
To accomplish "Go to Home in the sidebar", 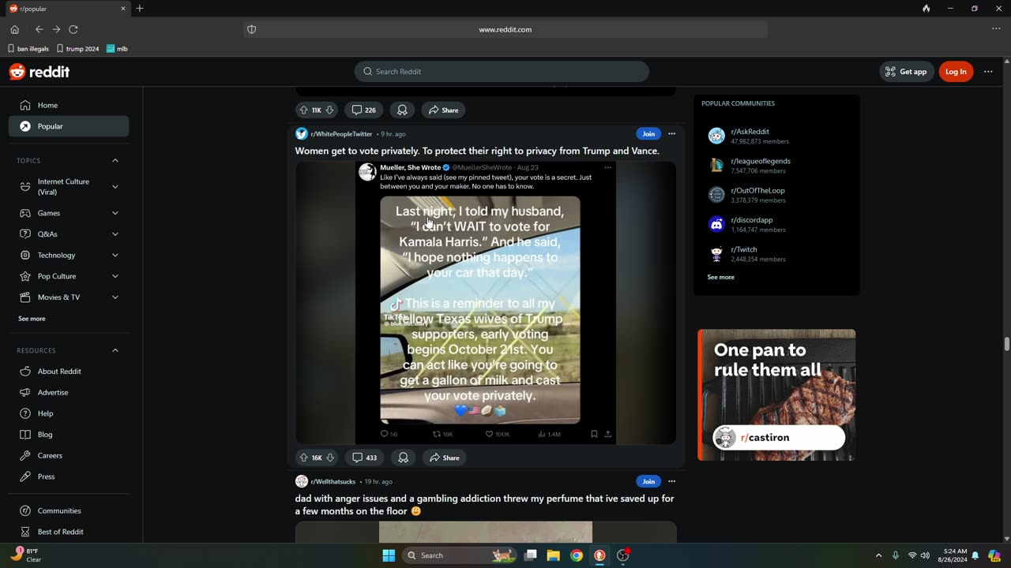I will tap(69, 105).
